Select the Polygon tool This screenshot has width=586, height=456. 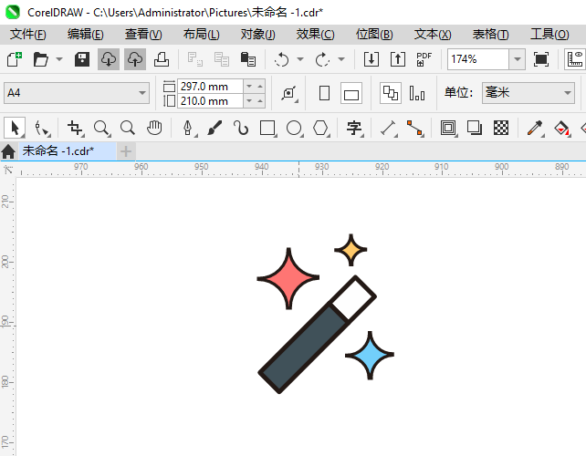(x=320, y=128)
